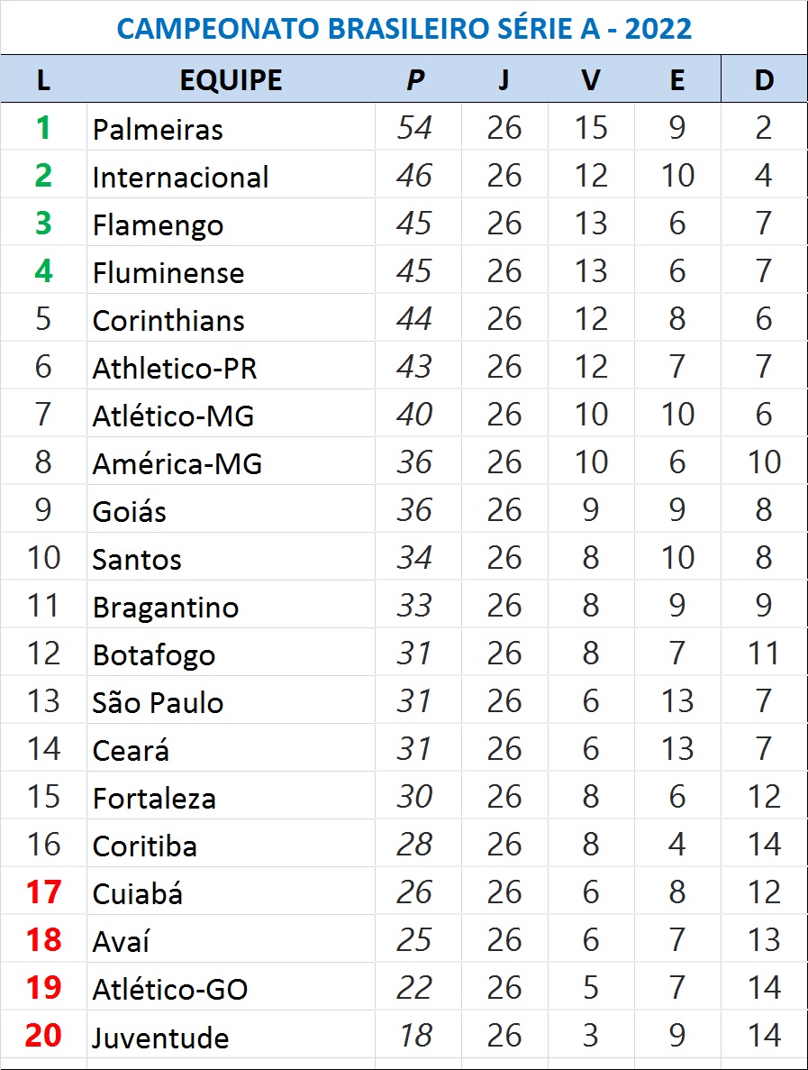808x1070 pixels.
Task: Click Botafogo losses value 11
Action: click(764, 653)
